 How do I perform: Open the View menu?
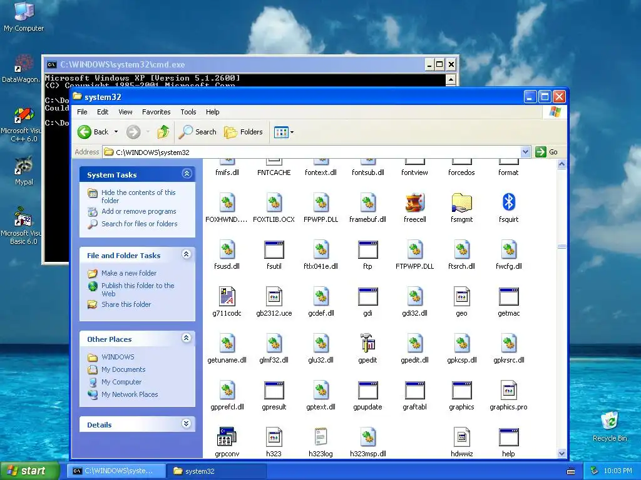coord(125,112)
